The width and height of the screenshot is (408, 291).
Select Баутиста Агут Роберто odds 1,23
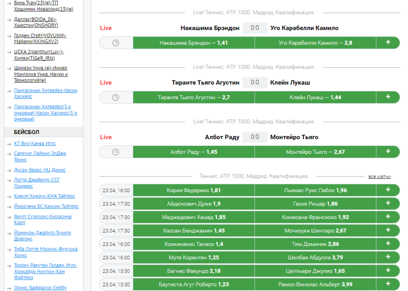pyautogui.click(x=194, y=285)
